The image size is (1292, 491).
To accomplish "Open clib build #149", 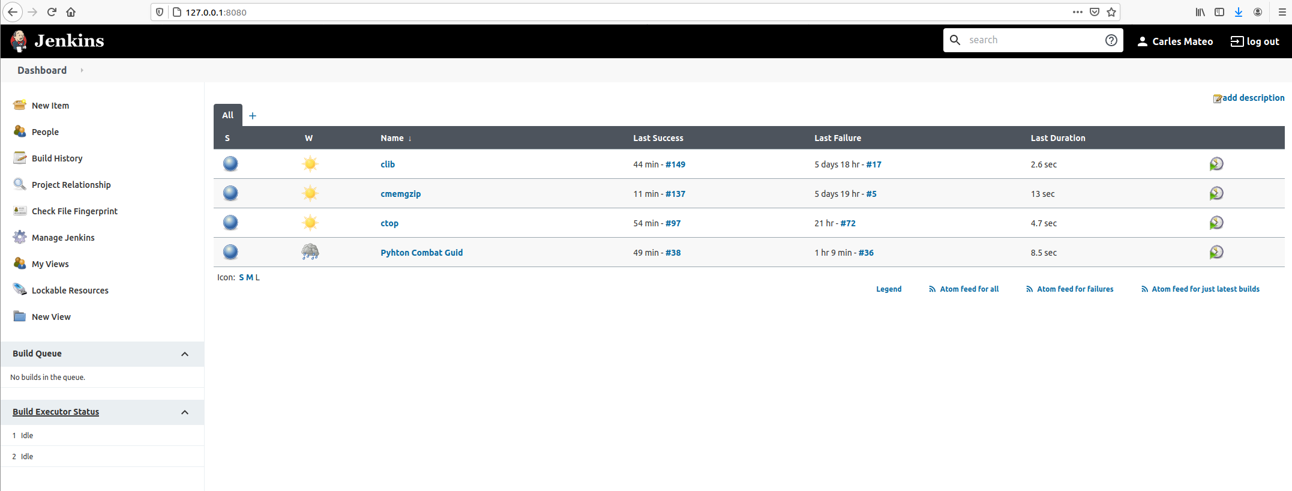I will click(x=675, y=164).
